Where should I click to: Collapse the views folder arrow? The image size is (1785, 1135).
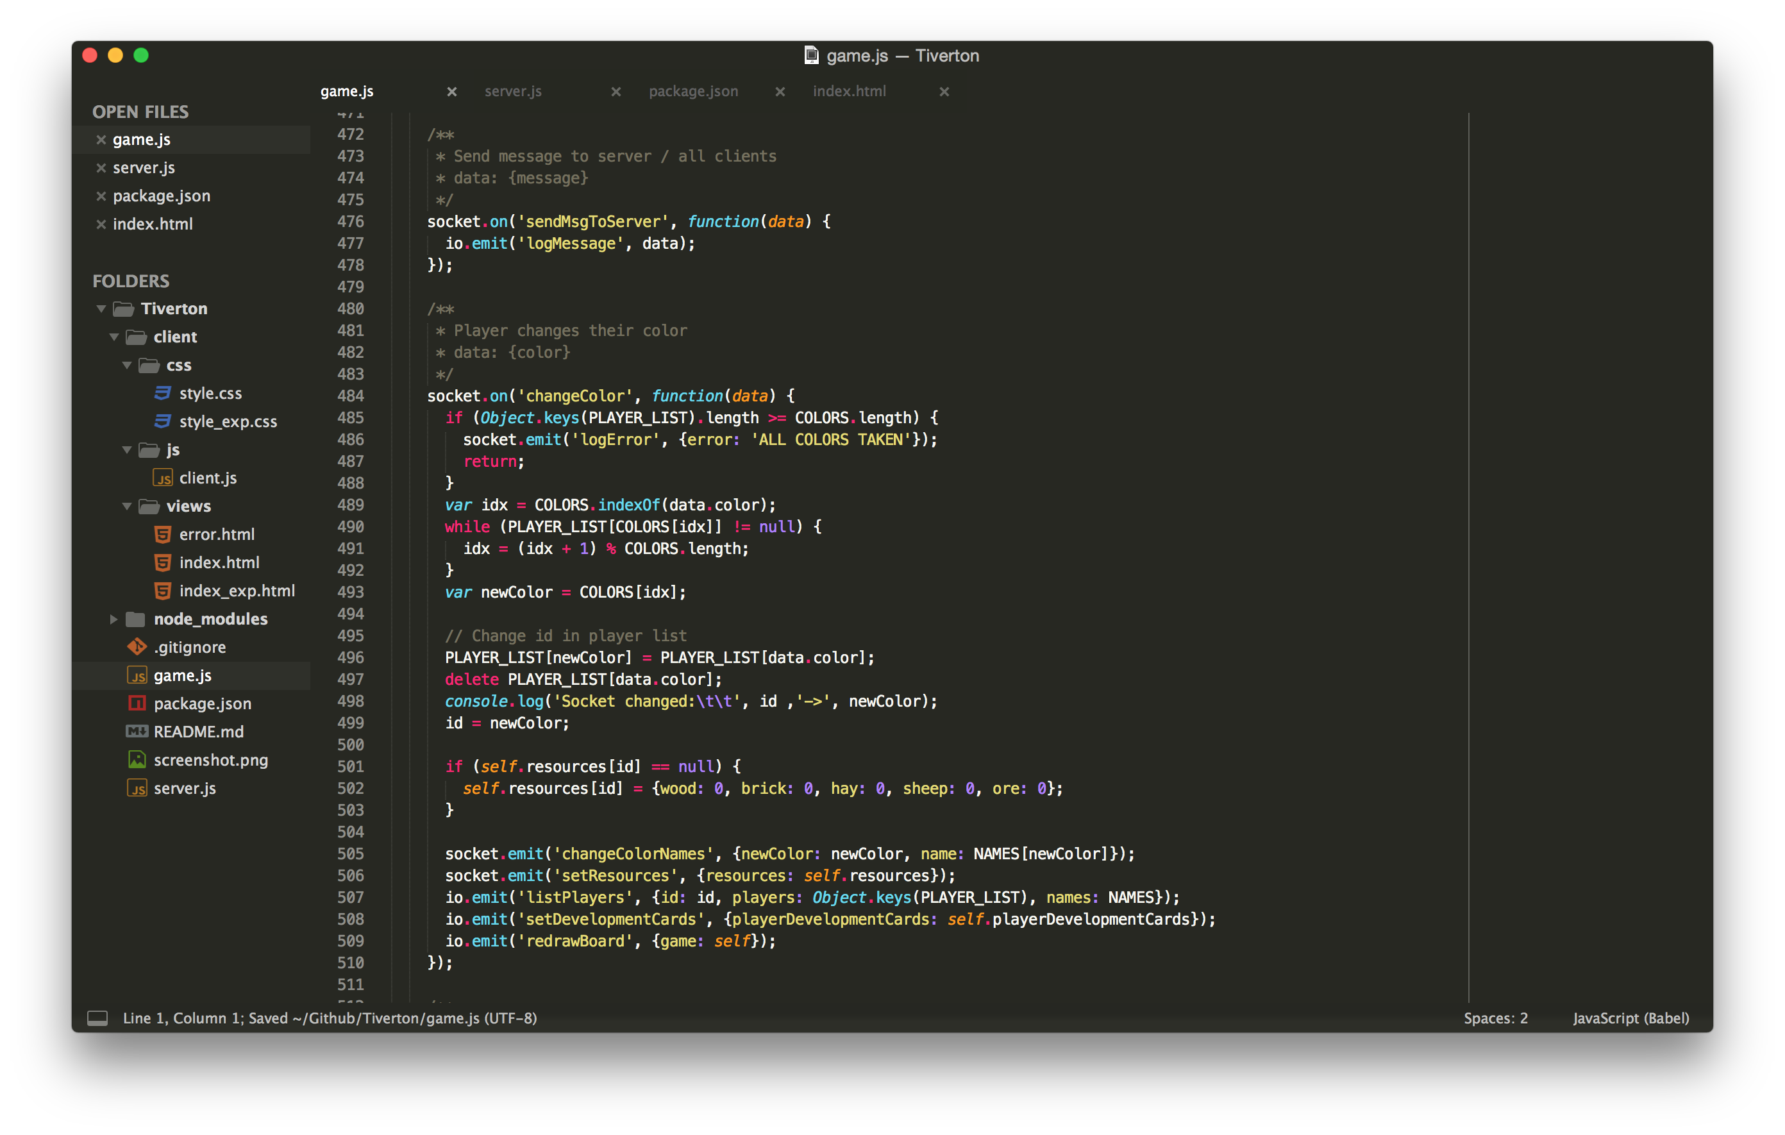[127, 507]
